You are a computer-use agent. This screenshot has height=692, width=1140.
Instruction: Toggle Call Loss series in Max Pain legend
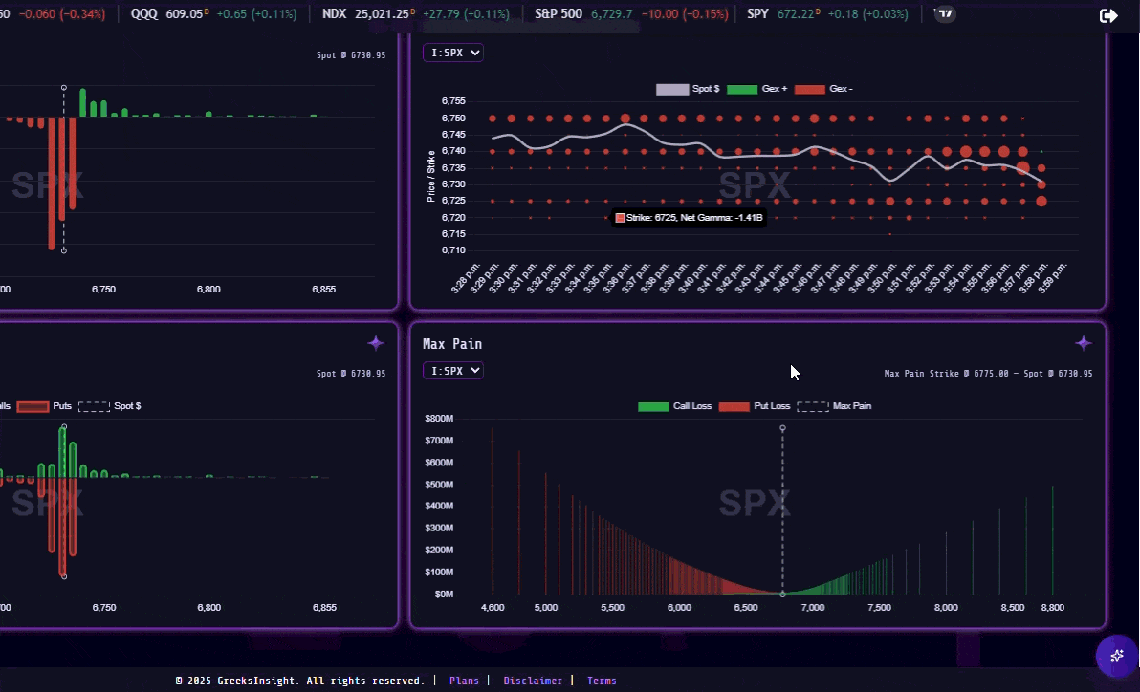pyautogui.click(x=675, y=406)
